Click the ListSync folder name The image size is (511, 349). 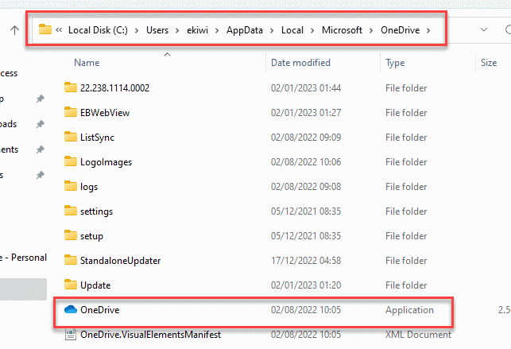tap(97, 138)
